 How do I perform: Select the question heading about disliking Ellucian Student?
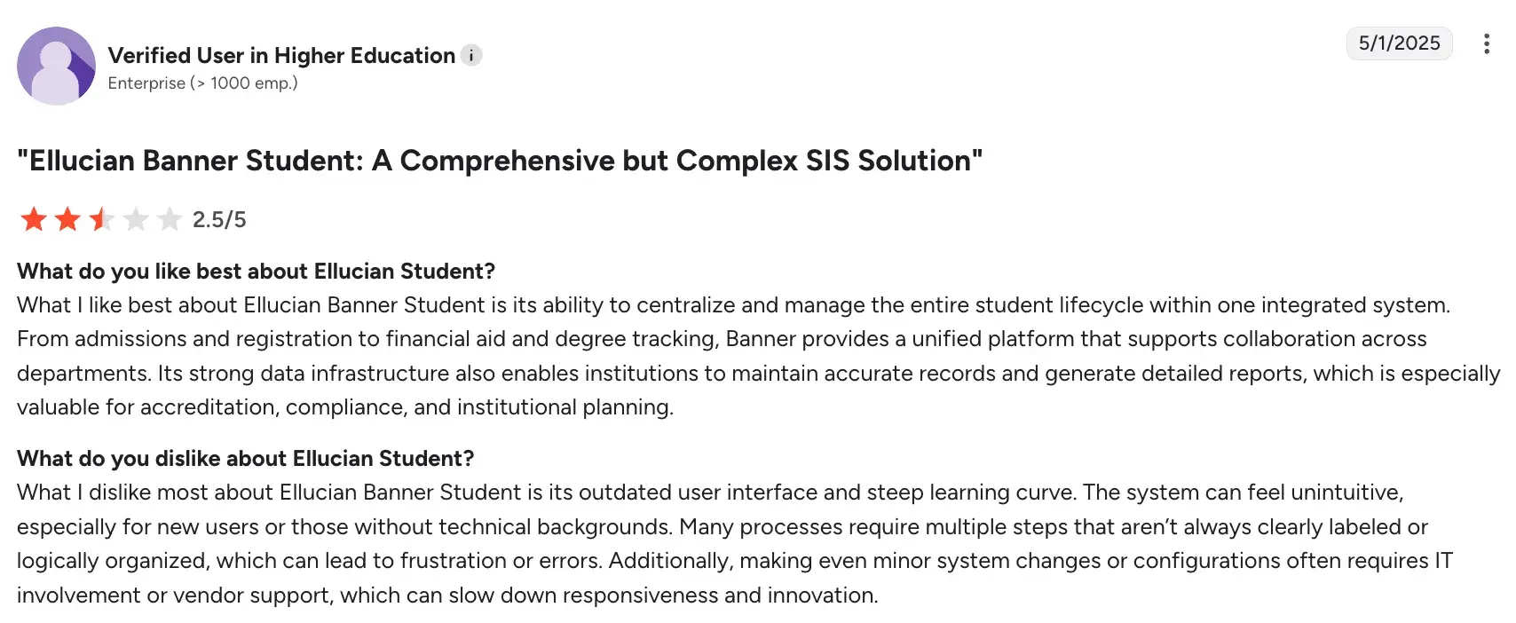point(245,459)
